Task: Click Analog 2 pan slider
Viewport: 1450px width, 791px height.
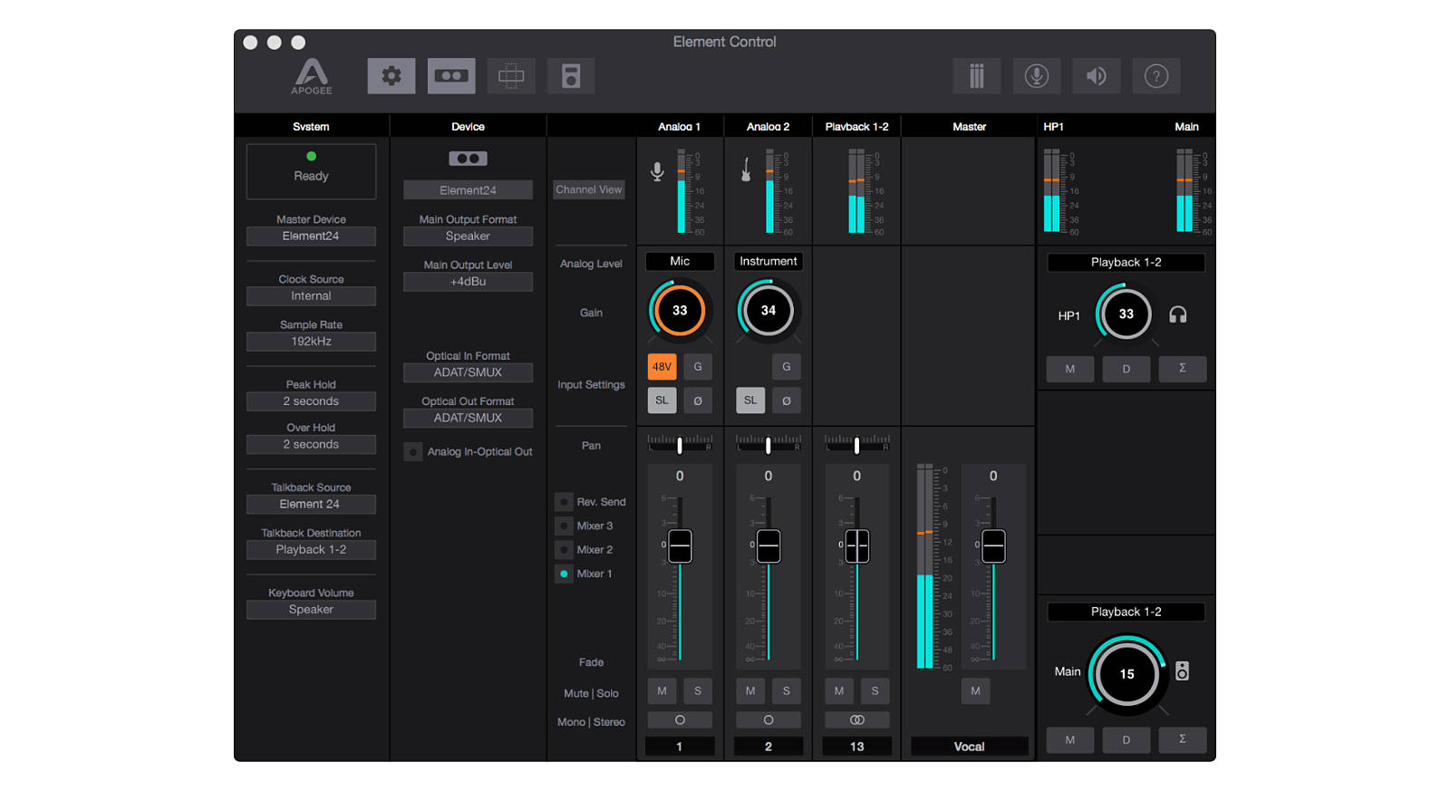Action: tap(768, 444)
